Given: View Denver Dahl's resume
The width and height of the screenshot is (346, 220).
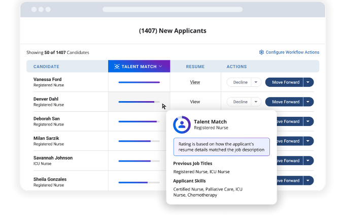Looking at the screenshot, I should 195,102.
